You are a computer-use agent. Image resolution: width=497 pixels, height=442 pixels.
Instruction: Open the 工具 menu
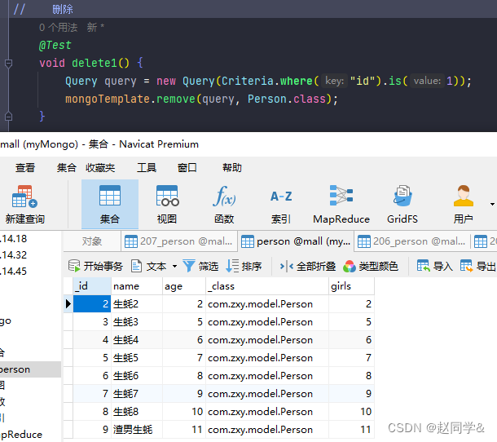147,167
